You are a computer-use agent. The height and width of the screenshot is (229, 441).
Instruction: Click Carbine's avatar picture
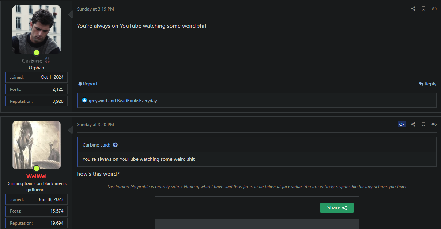(37, 29)
